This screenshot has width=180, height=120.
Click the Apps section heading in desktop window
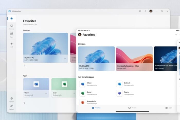click(x=25, y=76)
